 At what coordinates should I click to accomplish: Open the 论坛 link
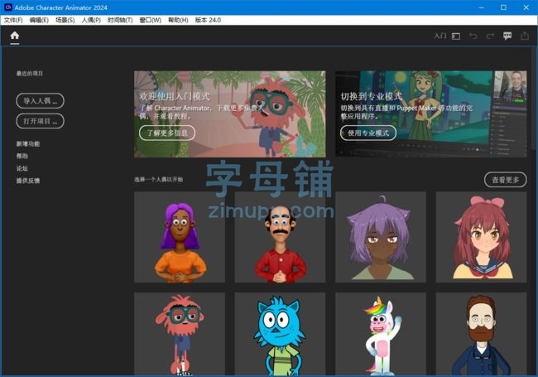click(x=22, y=168)
